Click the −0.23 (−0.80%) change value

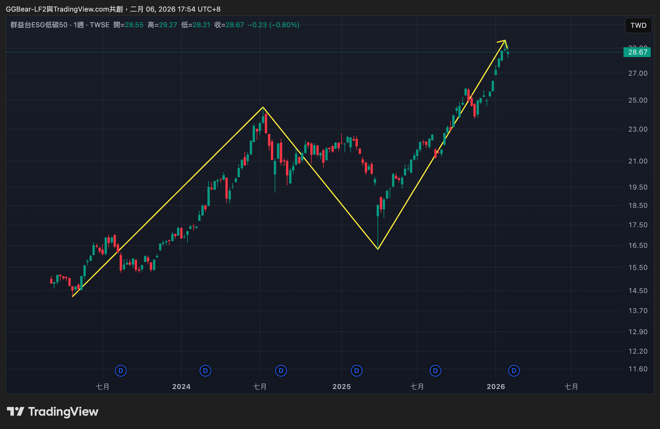tap(274, 25)
